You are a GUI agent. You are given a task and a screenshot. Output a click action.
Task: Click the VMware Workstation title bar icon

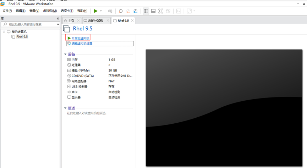coord(2,4)
